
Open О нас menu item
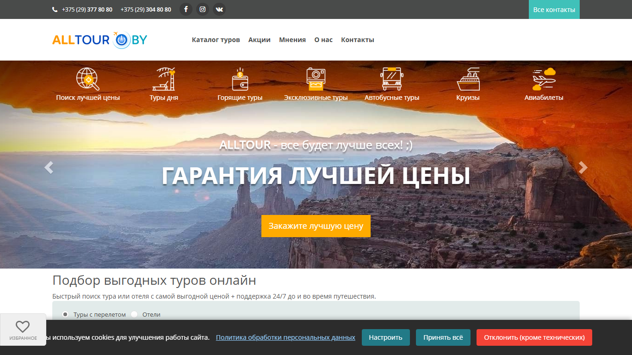pyautogui.click(x=323, y=40)
